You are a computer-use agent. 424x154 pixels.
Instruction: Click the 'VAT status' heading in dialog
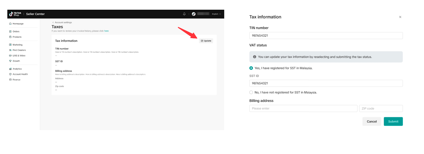(x=258, y=45)
